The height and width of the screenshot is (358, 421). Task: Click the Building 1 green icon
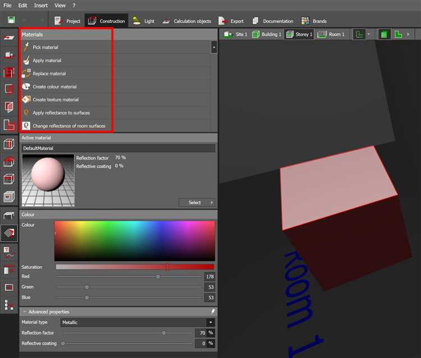(x=255, y=34)
